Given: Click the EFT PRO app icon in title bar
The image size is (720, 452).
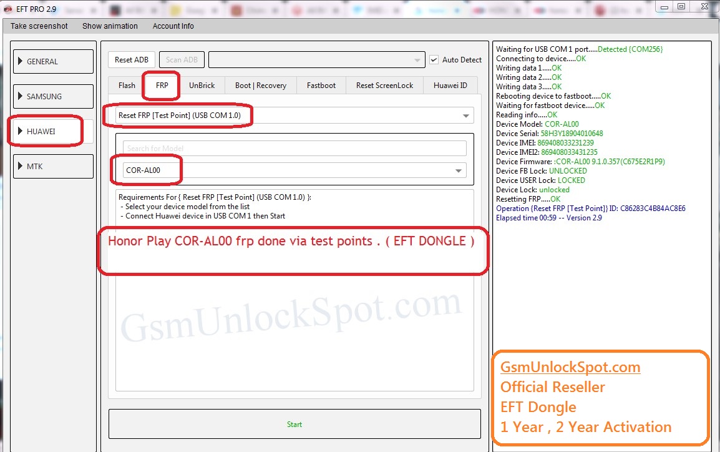Looking at the screenshot, I should click(7, 9).
